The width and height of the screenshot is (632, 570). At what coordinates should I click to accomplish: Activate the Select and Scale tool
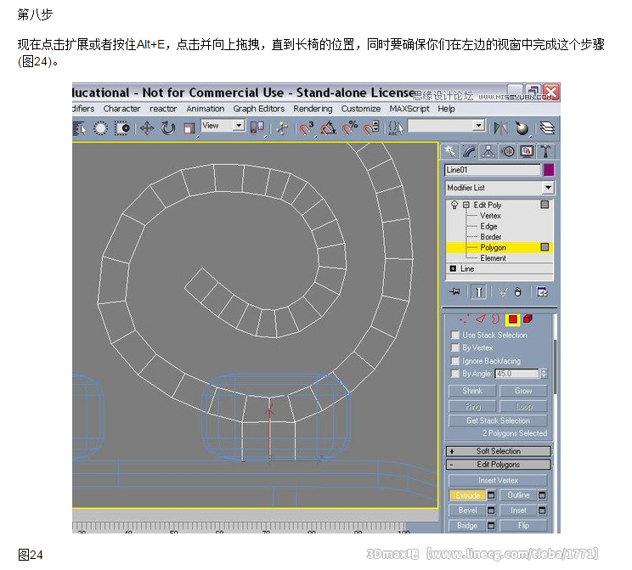[189, 128]
